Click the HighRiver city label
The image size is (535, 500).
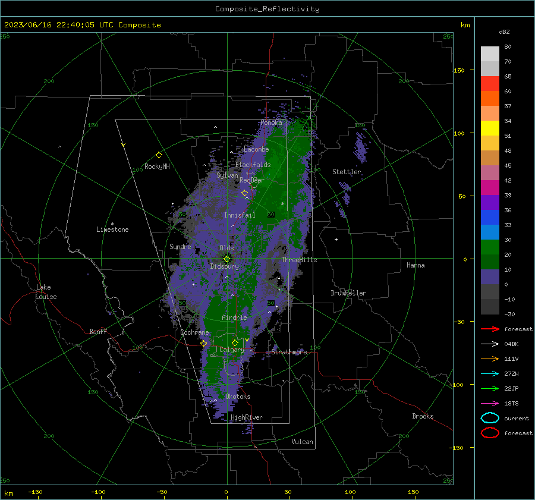[x=247, y=417]
